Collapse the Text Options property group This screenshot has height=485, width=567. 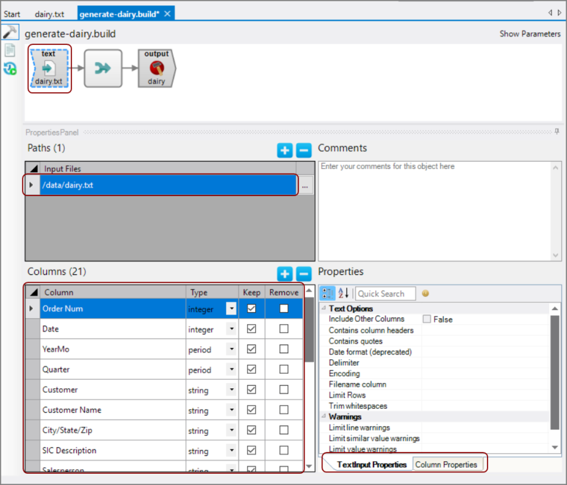324,309
